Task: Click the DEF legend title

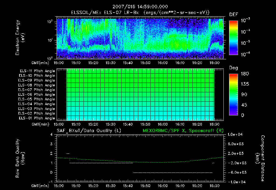Action: point(234,15)
